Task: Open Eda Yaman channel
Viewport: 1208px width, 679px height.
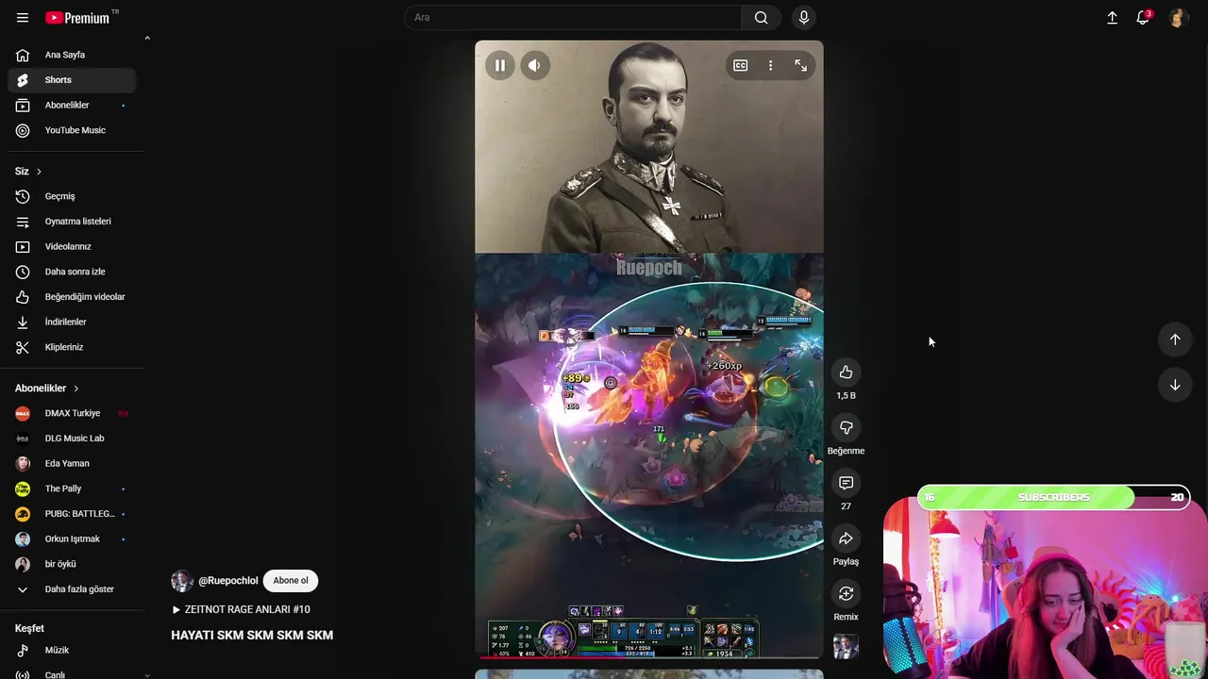Action: 72,463
